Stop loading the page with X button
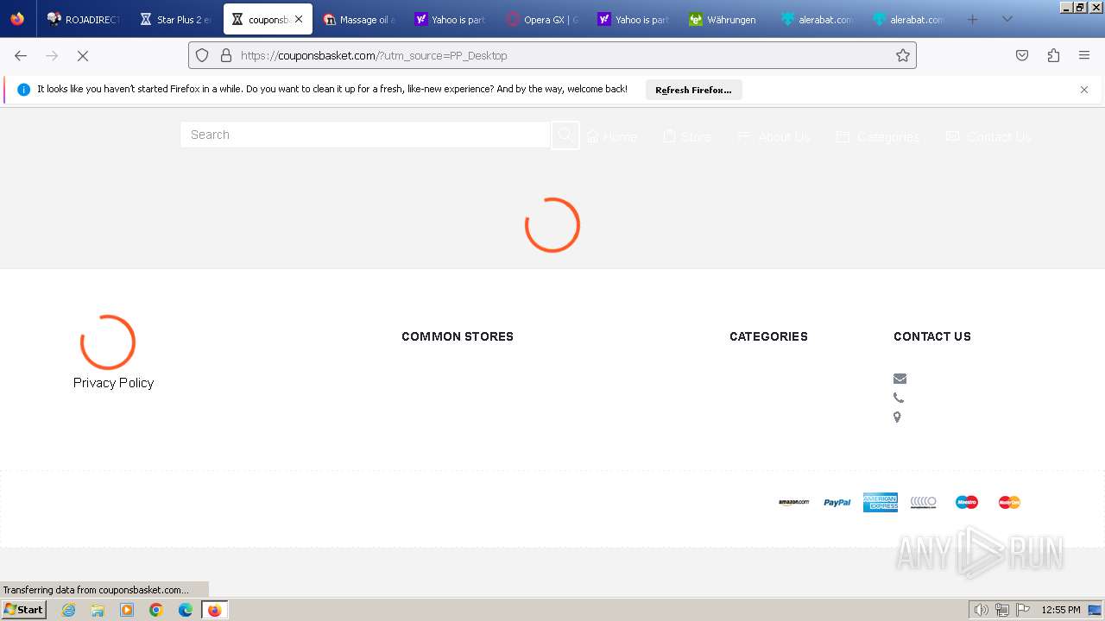 (x=83, y=55)
